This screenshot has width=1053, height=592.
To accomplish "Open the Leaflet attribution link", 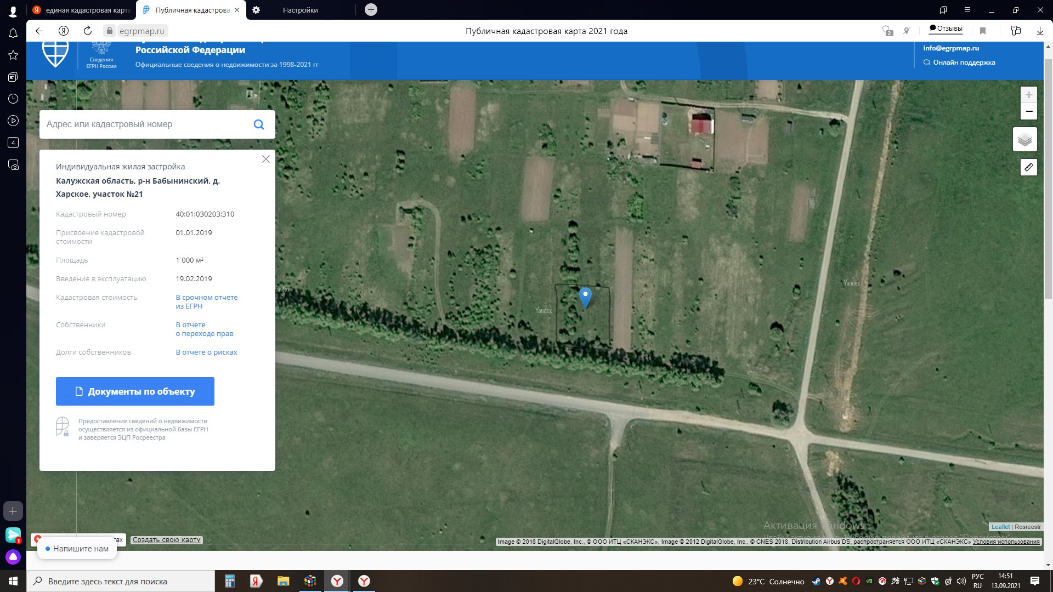I will (1000, 527).
